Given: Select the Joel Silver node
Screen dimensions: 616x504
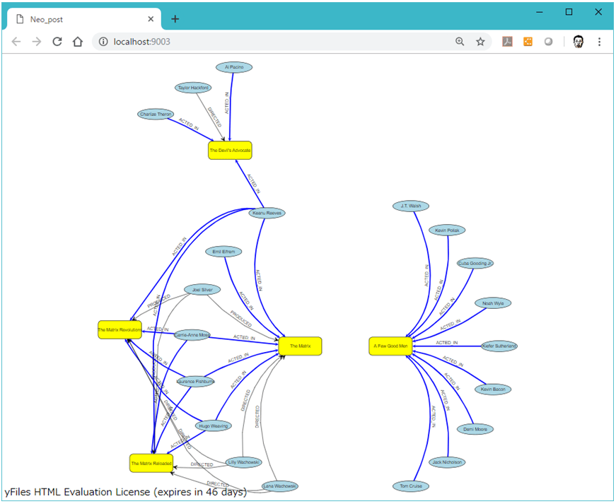Looking at the screenshot, I should pyautogui.click(x=202, y=290).
